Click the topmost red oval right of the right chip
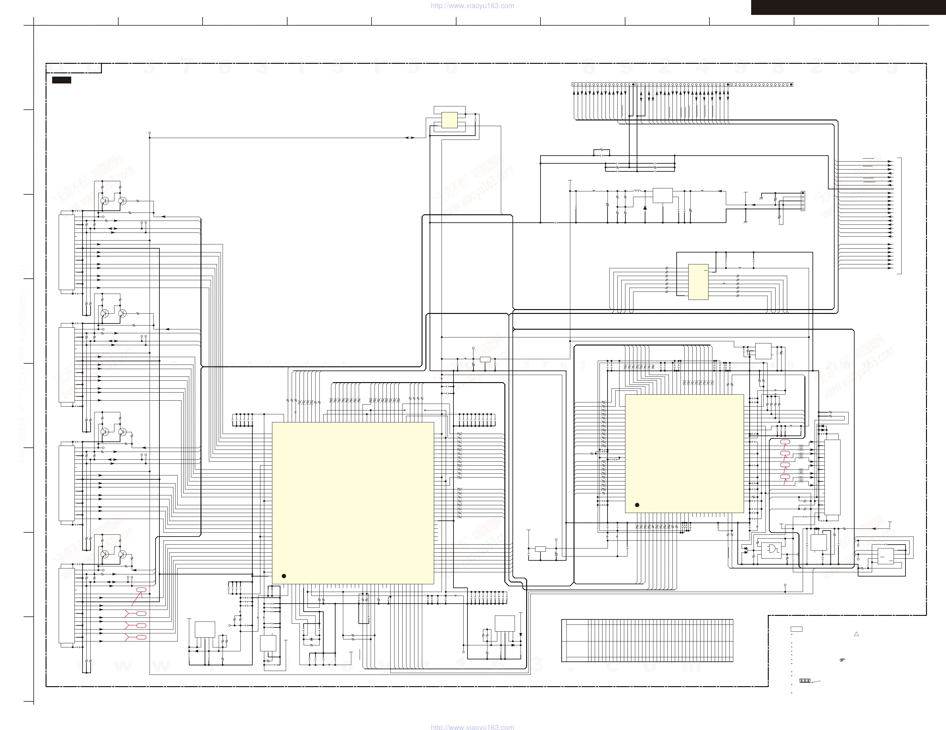Screen dimensions: 946x730 click(785, 442)
